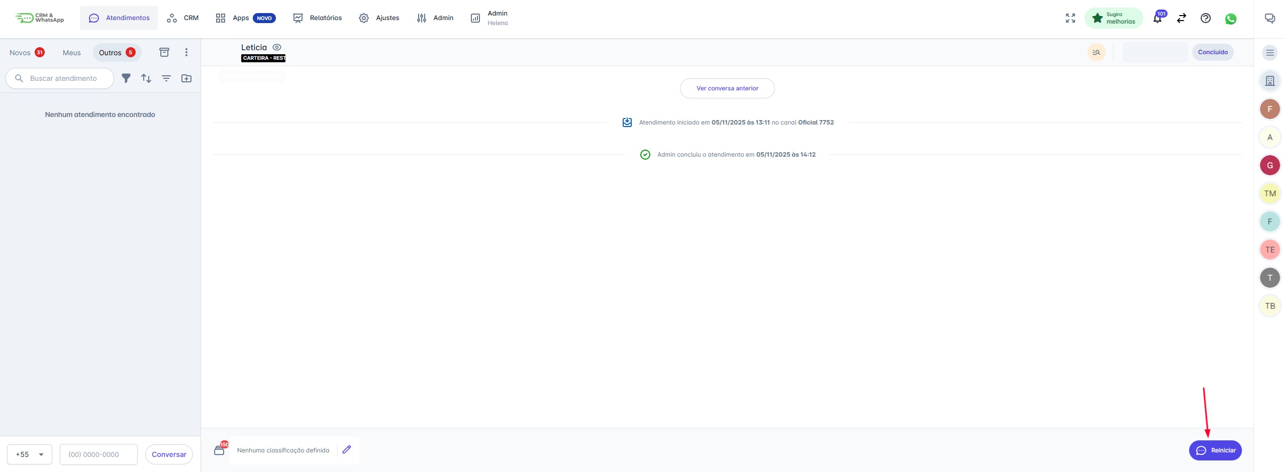
Task: Click the pencil icon to edit classification
Action: click(347, 450)
